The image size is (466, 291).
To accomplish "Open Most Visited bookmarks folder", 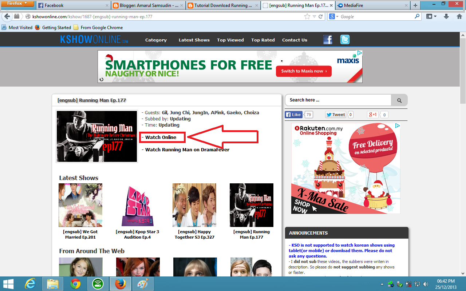I will point(17,27).
